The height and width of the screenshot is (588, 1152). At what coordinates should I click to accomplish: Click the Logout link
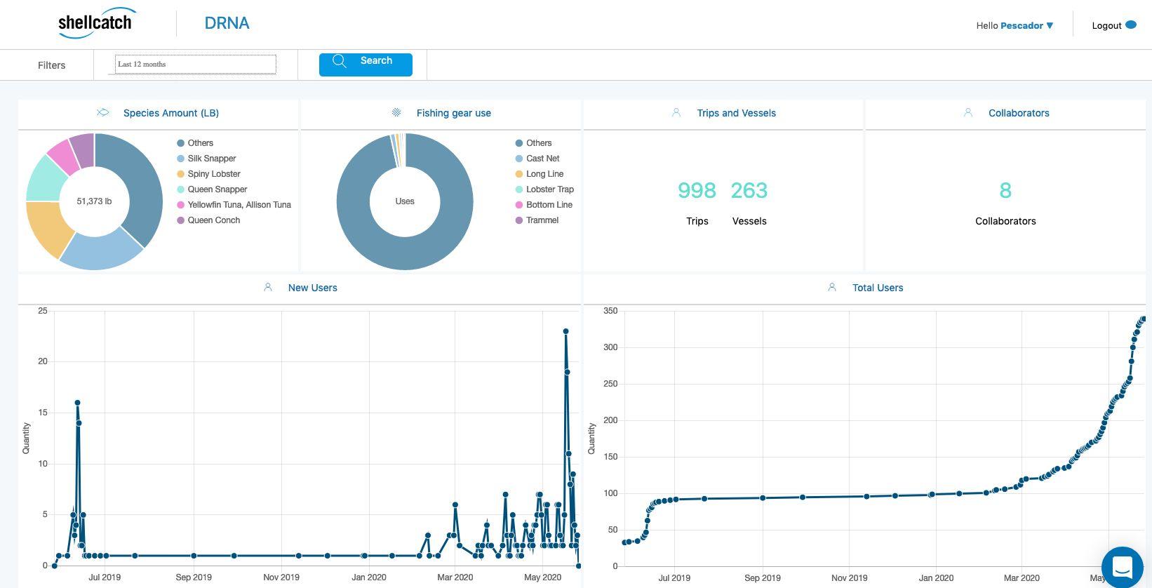[1106, 25]
